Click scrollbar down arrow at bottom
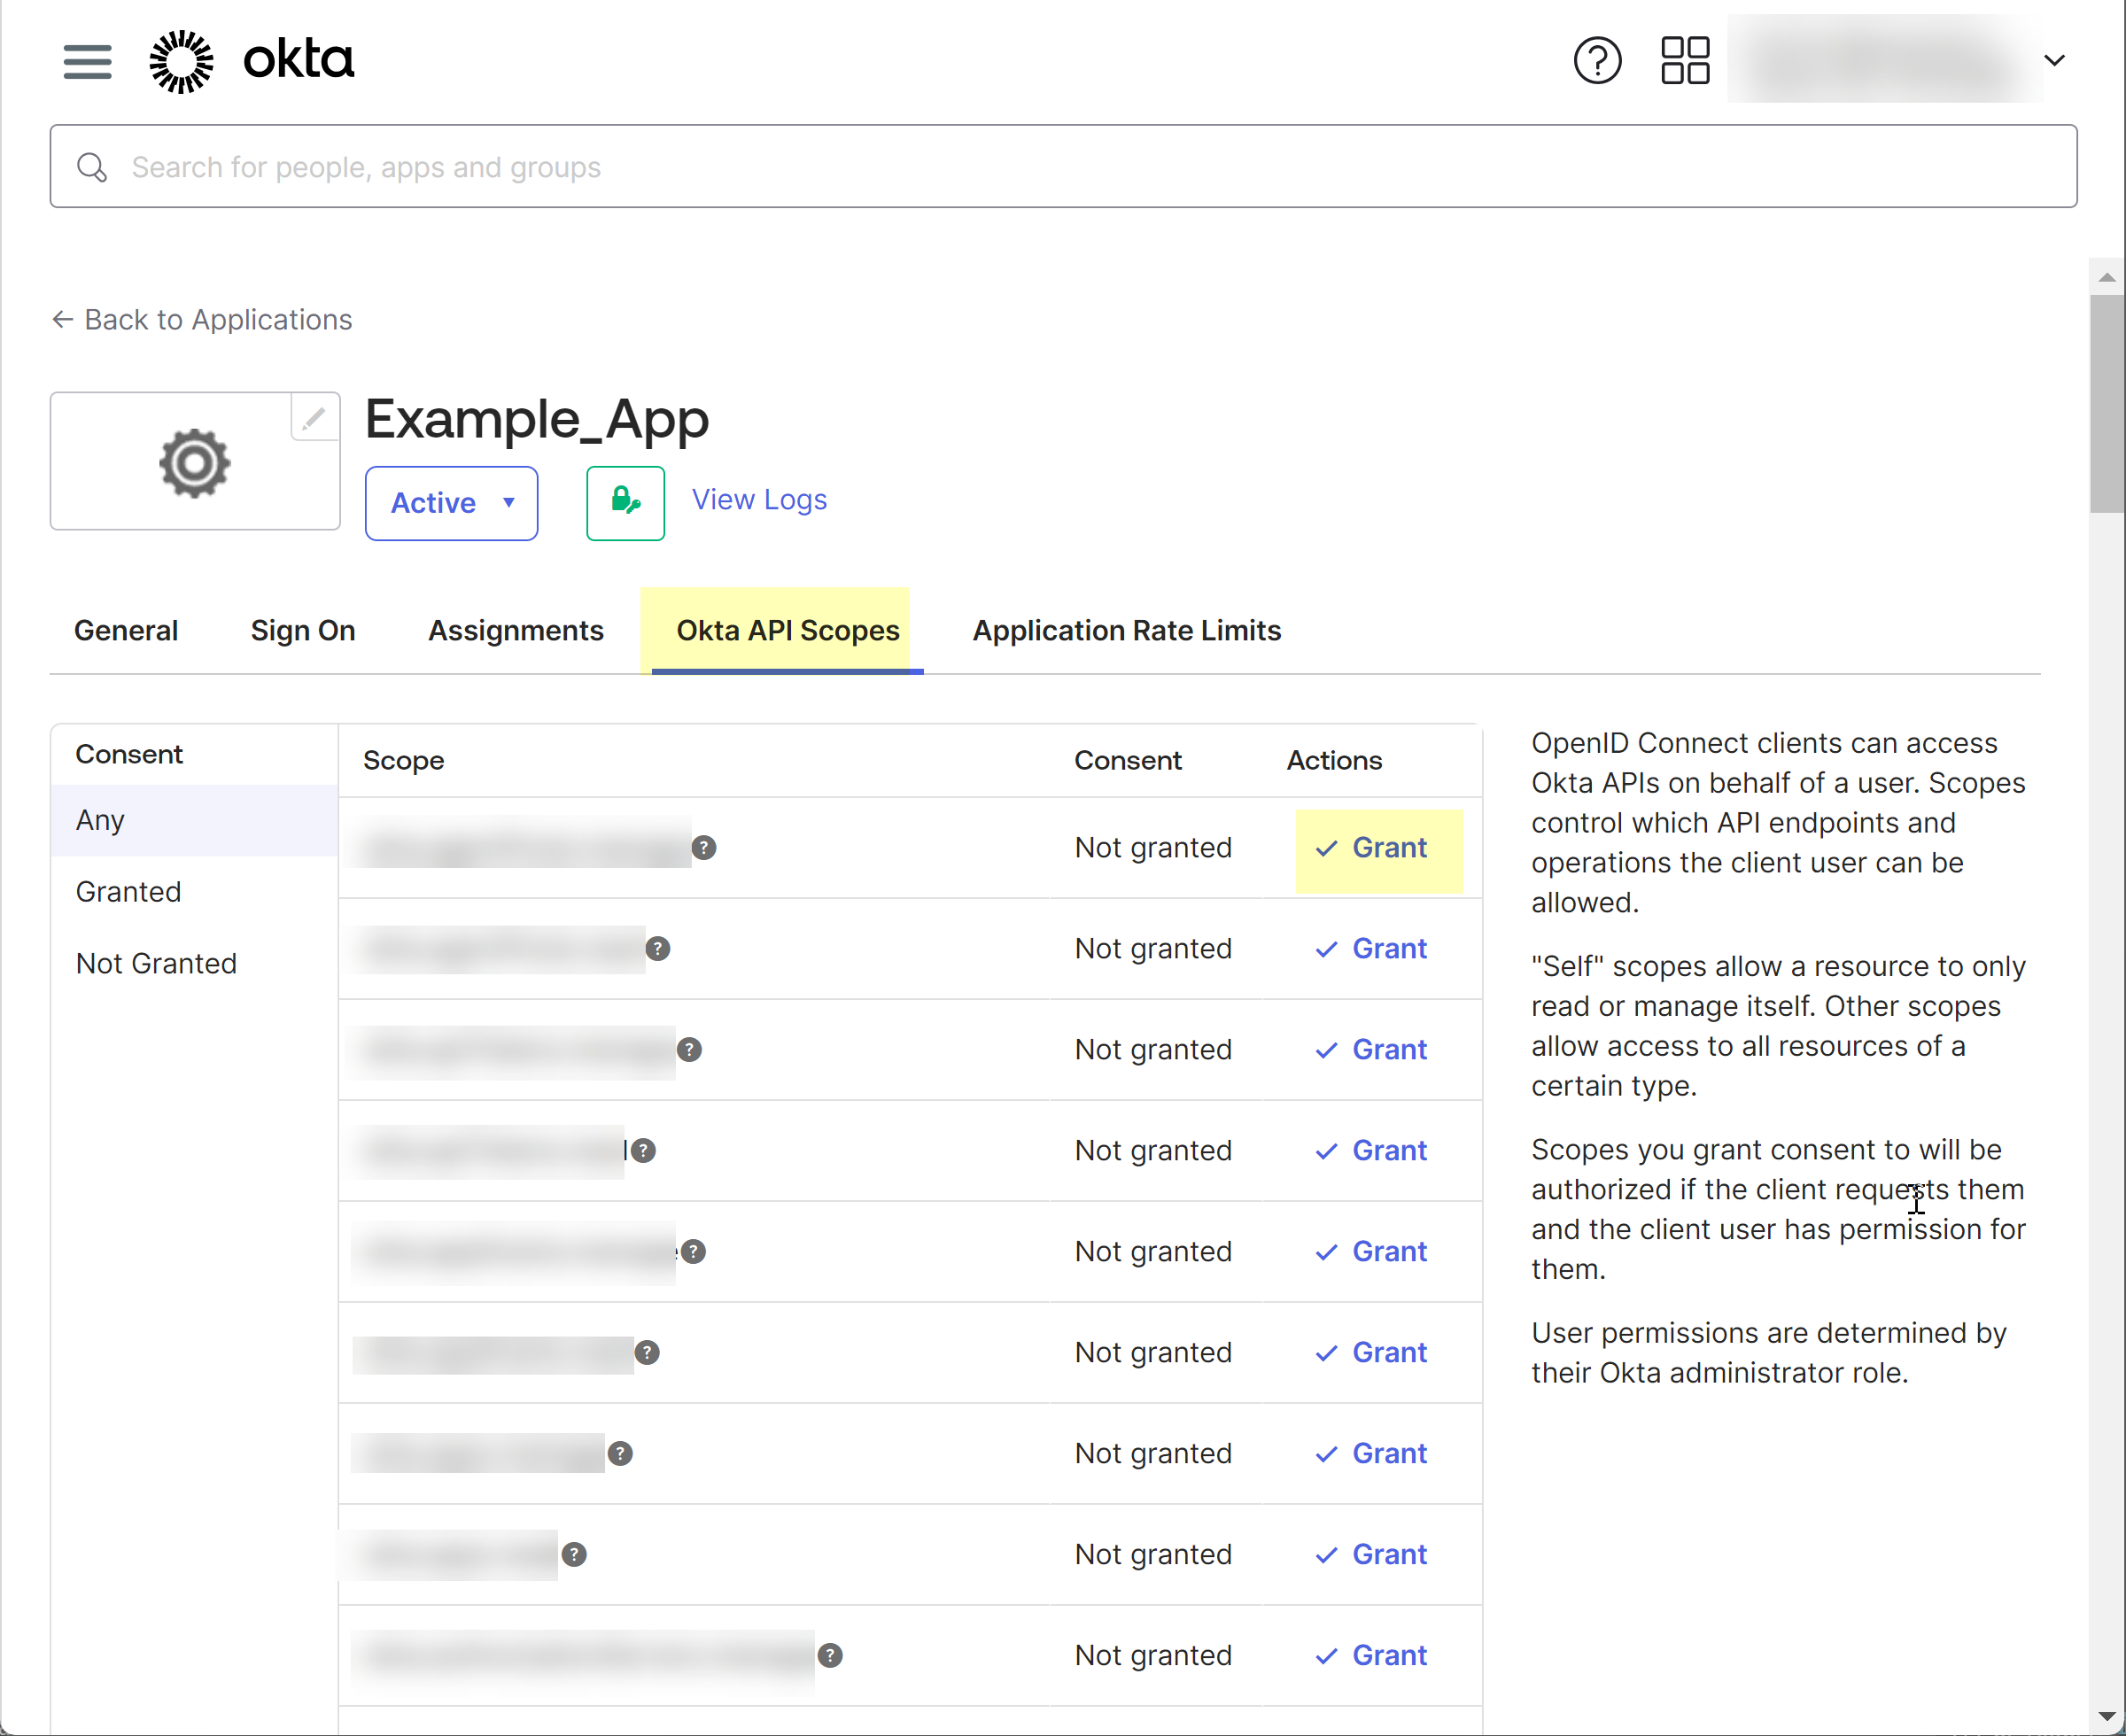Image resolution: width=2126 pixels, height=1736 pixels. coord(2107,1717)
